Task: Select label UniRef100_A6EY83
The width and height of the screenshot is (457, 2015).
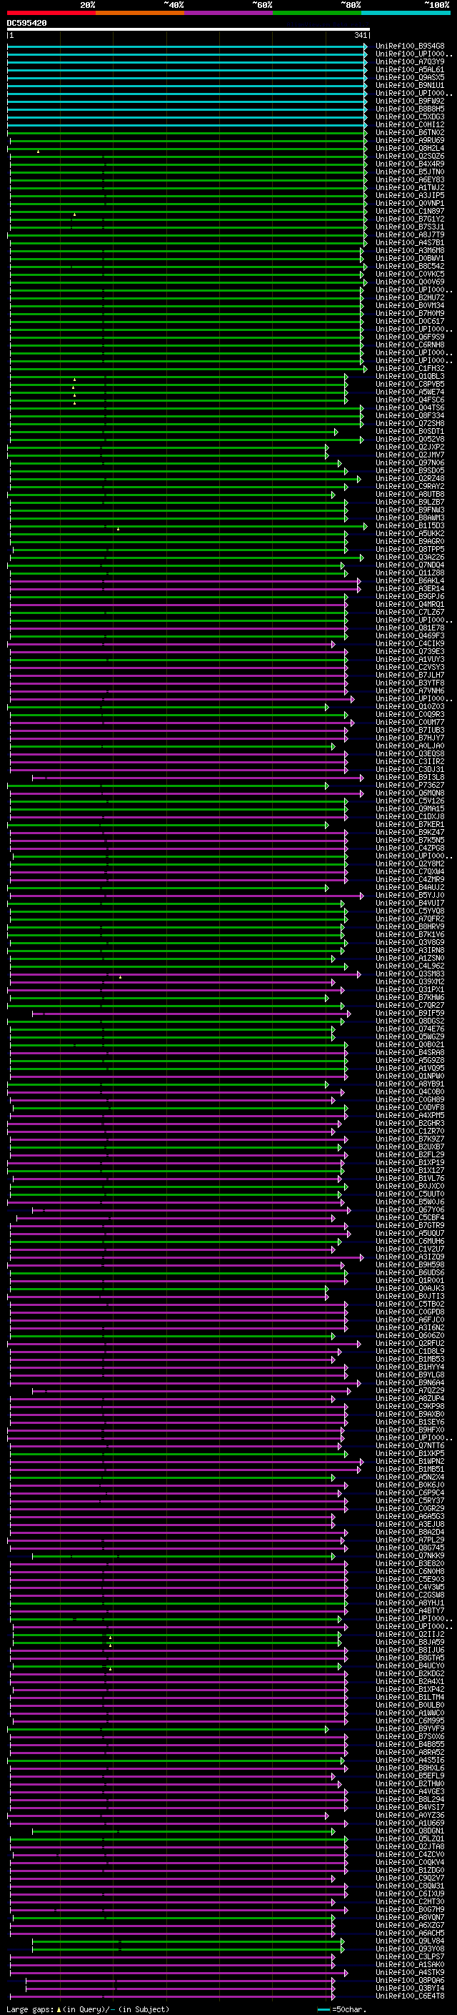Action: click(x=409, y=179)
